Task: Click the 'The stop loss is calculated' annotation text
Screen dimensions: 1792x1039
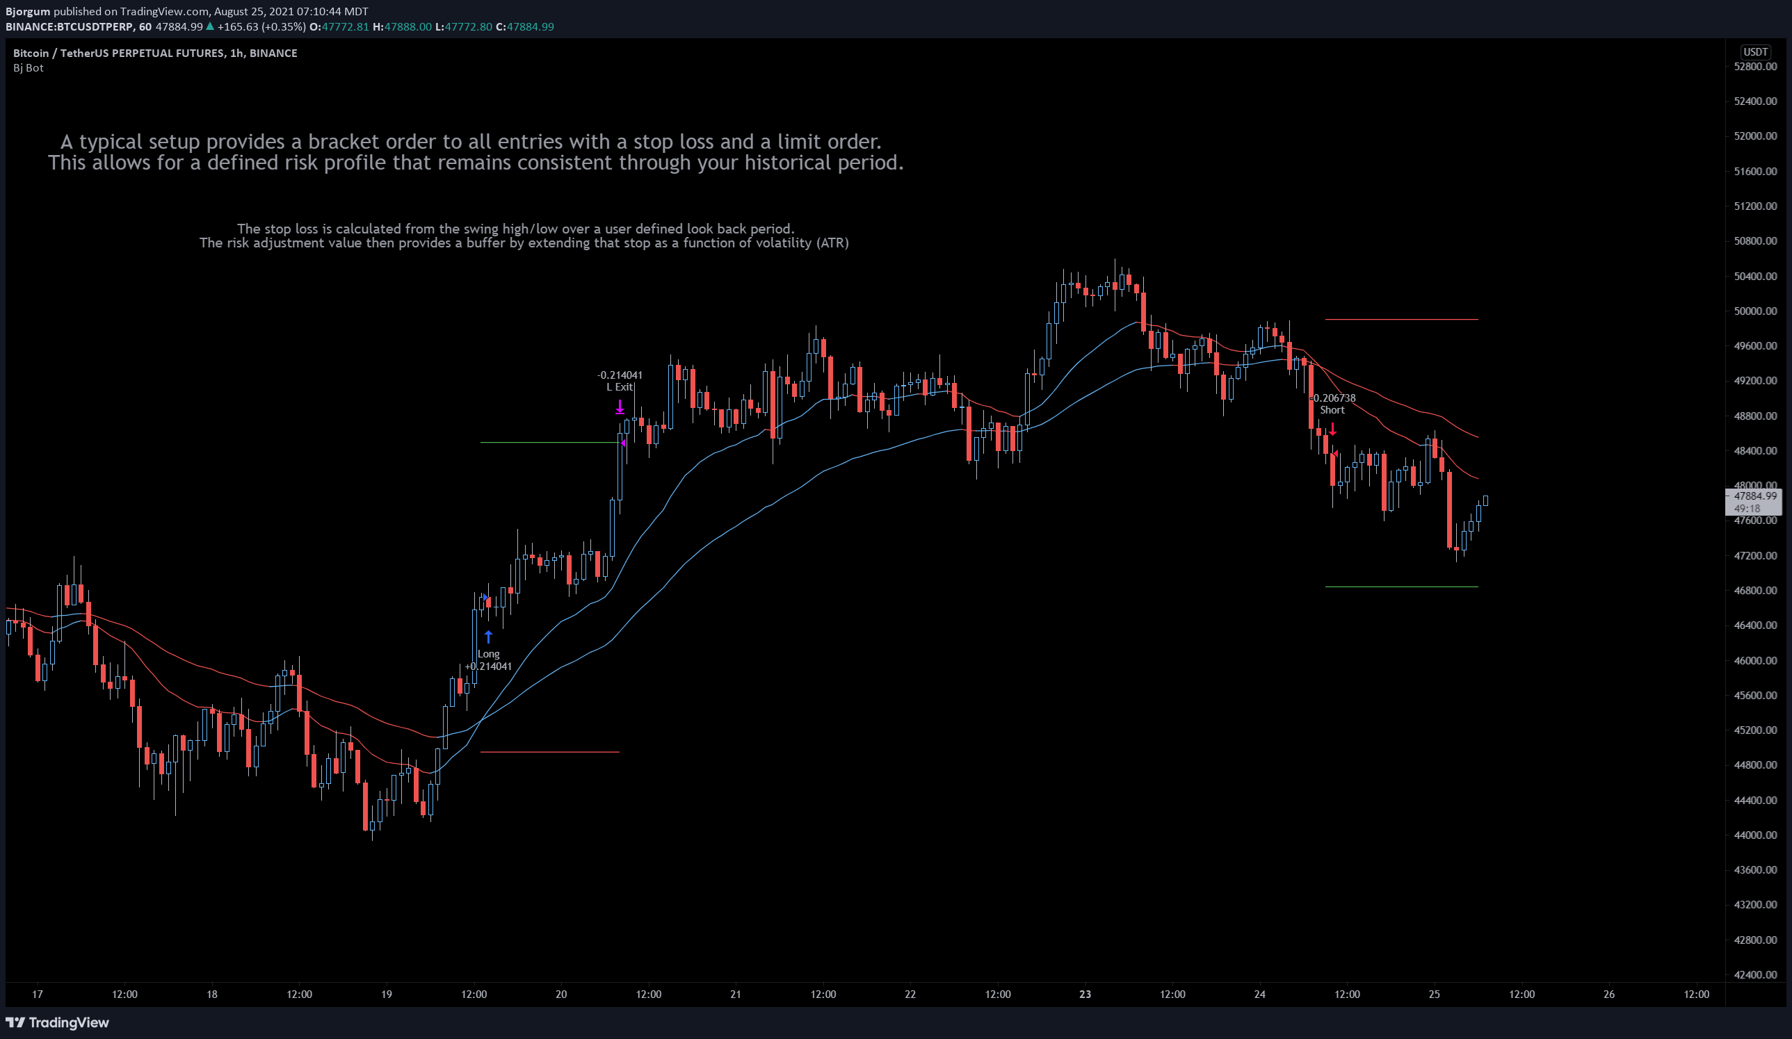Action: coord(524,235)
